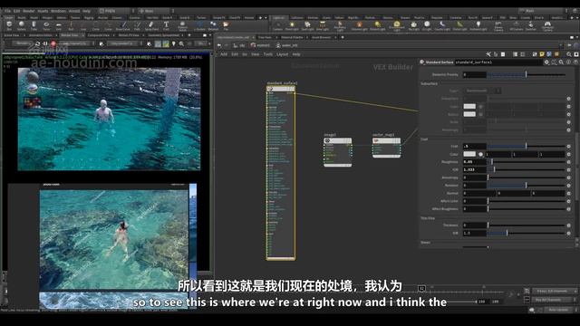Click the rendered swimmer image in Render View

pos(109,119)
